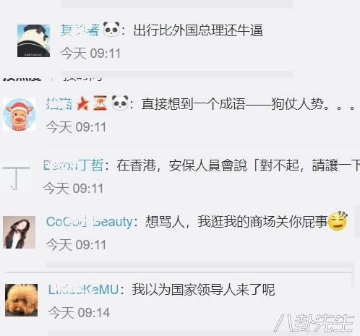This screenshot has width=360, height=336.
Task: Open profile of username ending KeMU
Action: [83, 290]
